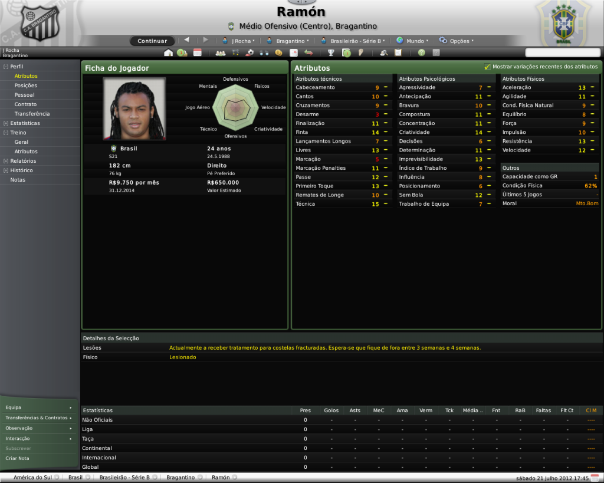The width and height of the screenshot is (604, 483).
Task: Select Contrato in the left sidebar
Action: point(25,104)
